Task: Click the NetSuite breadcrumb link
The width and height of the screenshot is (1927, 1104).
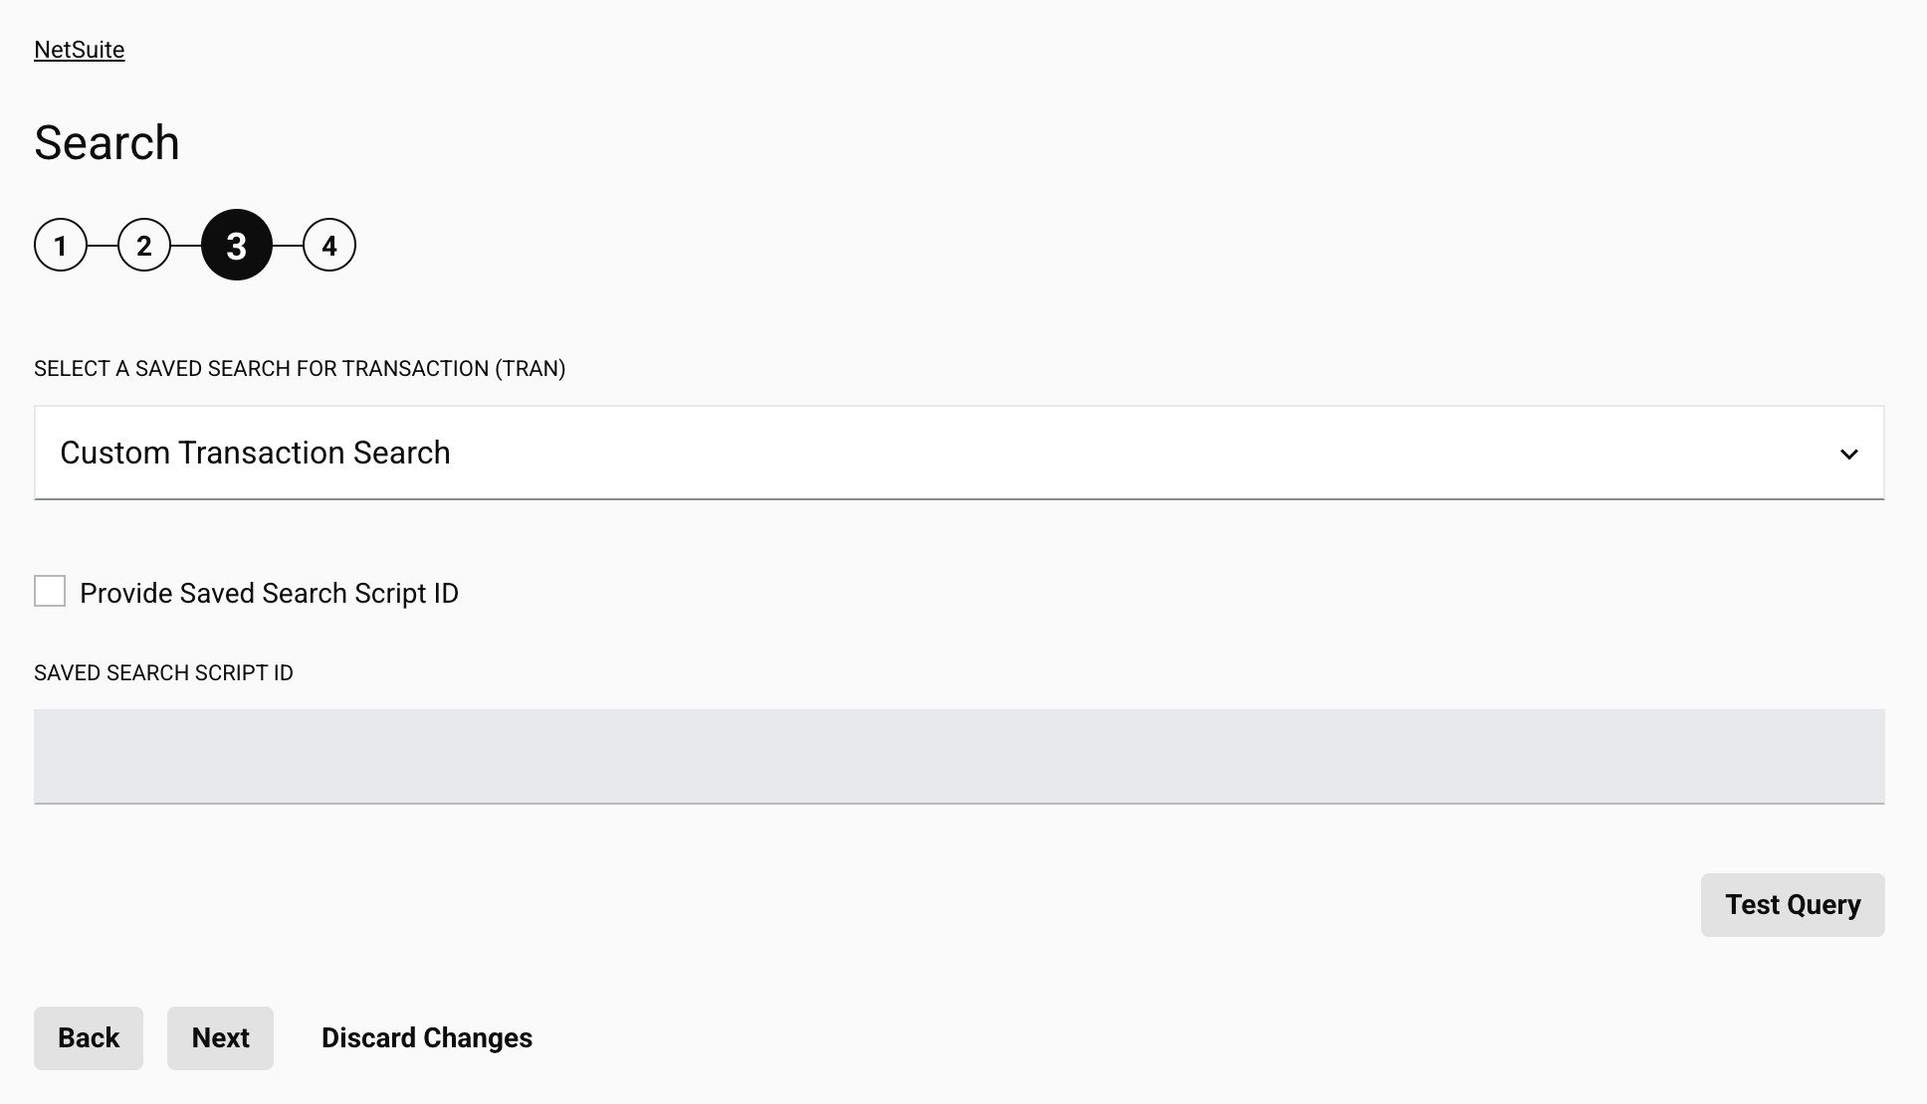Action: tap(79, 50)
